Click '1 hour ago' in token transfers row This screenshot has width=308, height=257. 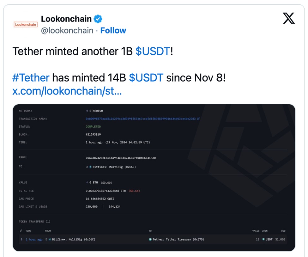(x=34, y=239)
